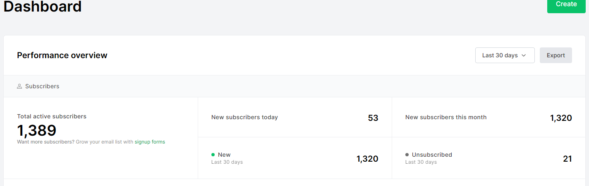
Task: Click the Subscribers person icon
Action: (19, 87)
